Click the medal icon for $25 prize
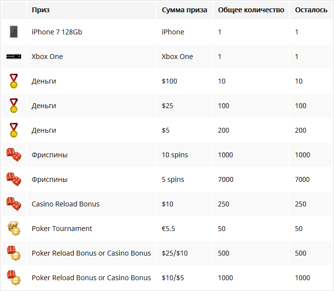Screen dimensions: 334x291 tap(14, 106)
